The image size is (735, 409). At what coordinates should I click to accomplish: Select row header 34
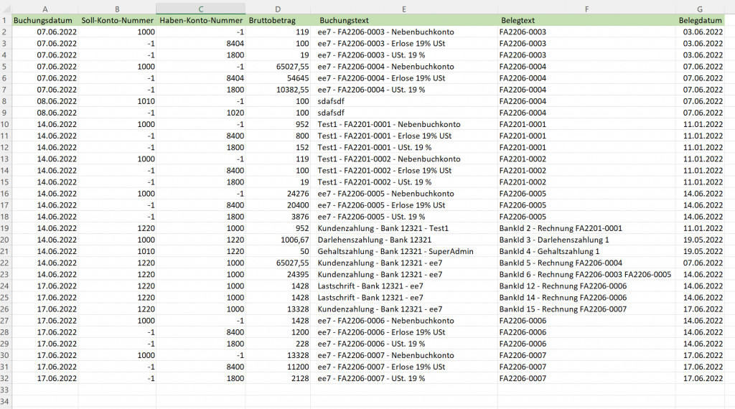pyautogui.click(x=5, y=402)
